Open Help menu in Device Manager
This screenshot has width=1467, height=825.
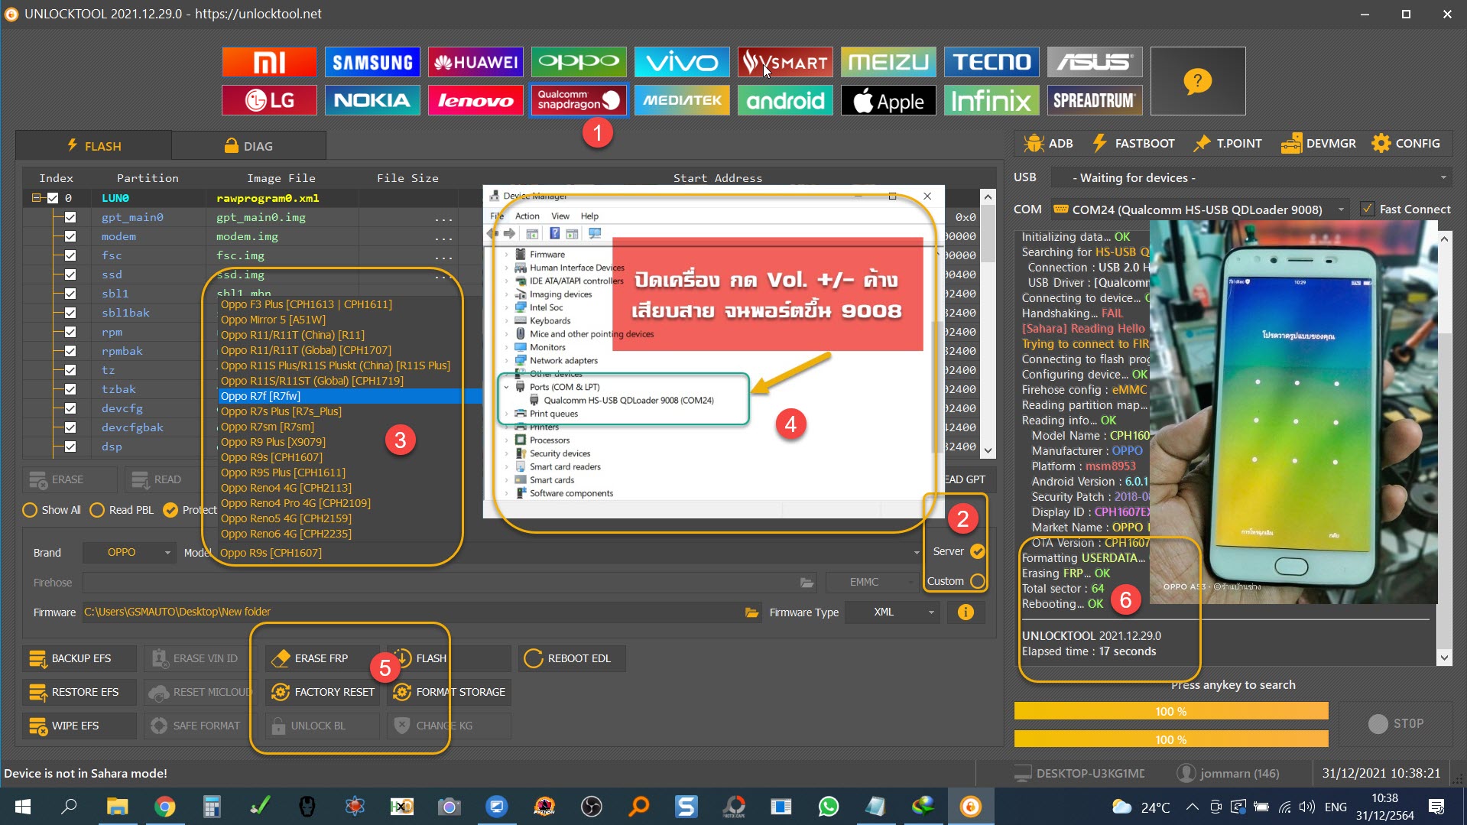(589, 216)
